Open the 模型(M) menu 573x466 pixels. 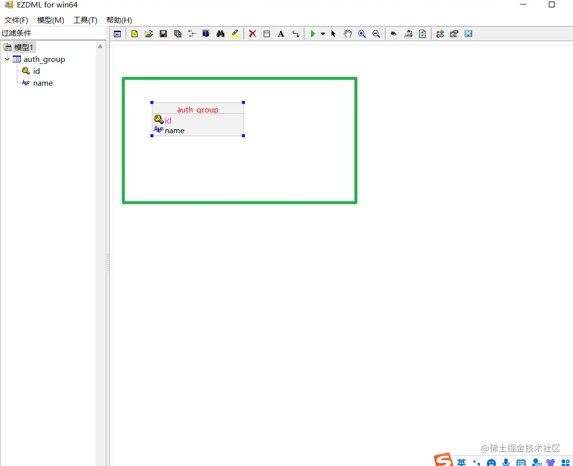[50, 20]
